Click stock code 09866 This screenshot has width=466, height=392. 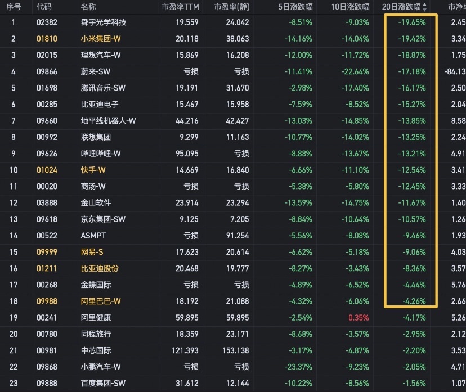(x=47, y=71)
